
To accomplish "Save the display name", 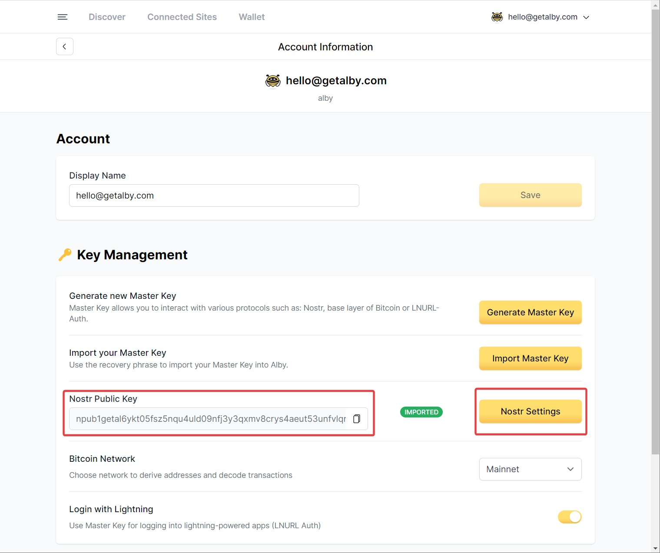I will [x=530, y=195].
